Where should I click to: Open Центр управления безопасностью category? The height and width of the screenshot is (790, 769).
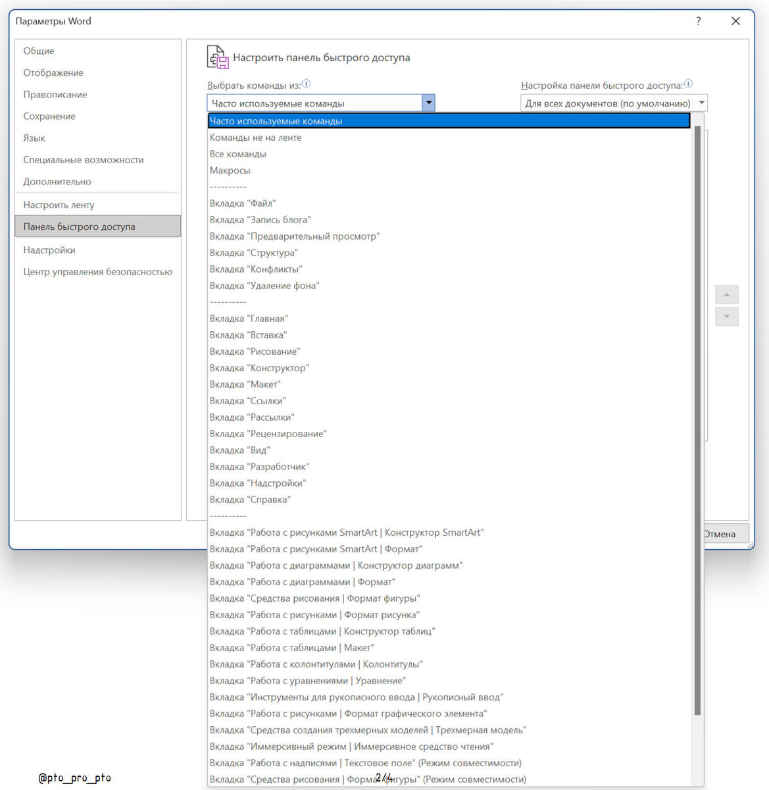[x=98, y=272]
